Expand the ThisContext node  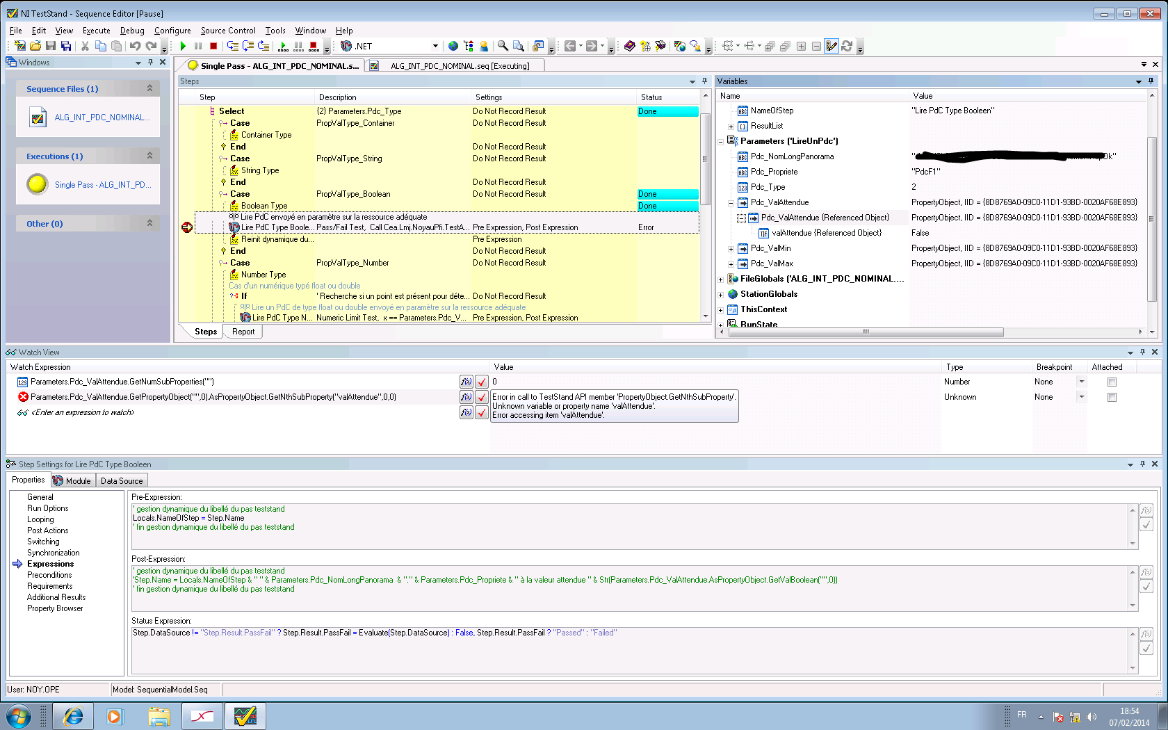(x=721, y=310)
